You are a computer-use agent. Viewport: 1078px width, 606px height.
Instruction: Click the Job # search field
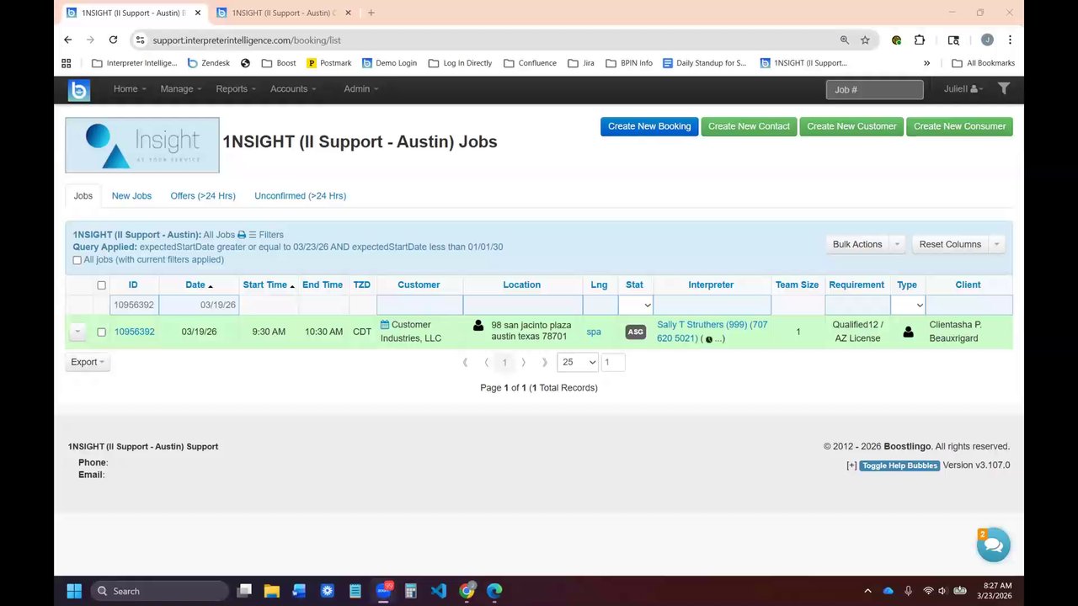point(874,89)
